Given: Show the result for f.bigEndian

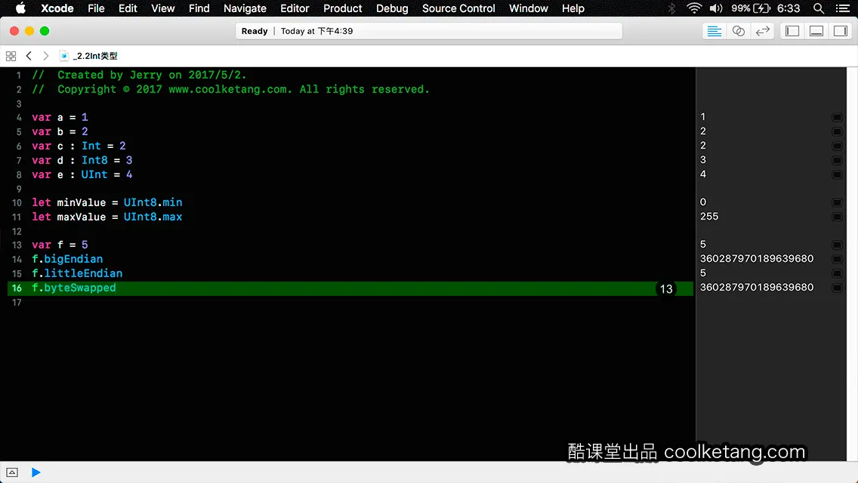Looking at the screenshot, I should pyautogui.click(x=837, y=259).
